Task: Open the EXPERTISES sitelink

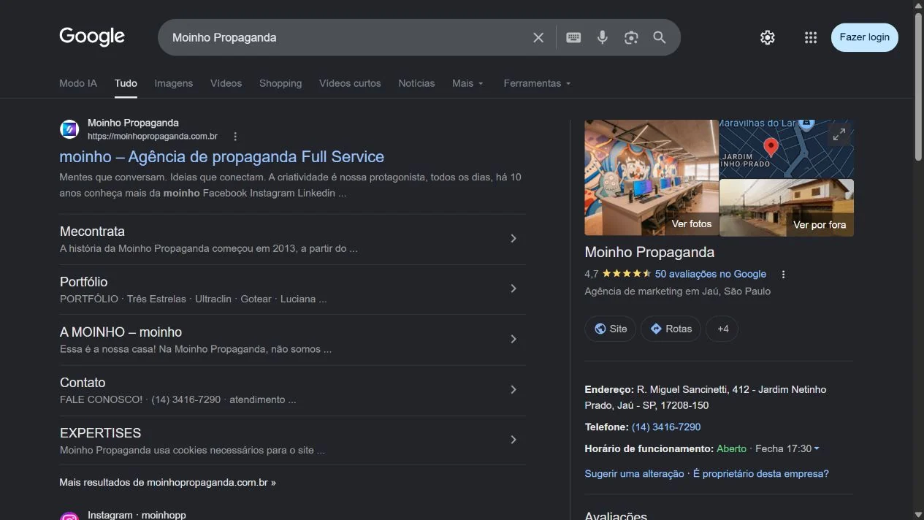Action: pyautogui.click(x=100, y=433)
